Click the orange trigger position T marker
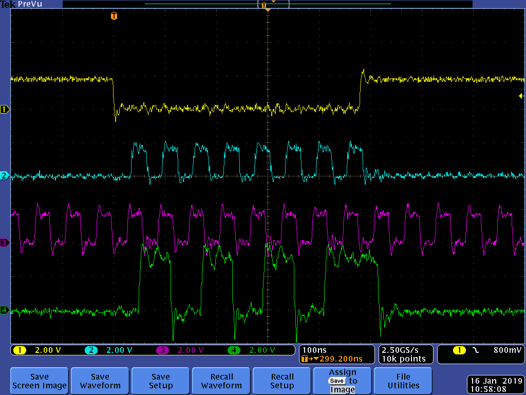 pos(114,16)
